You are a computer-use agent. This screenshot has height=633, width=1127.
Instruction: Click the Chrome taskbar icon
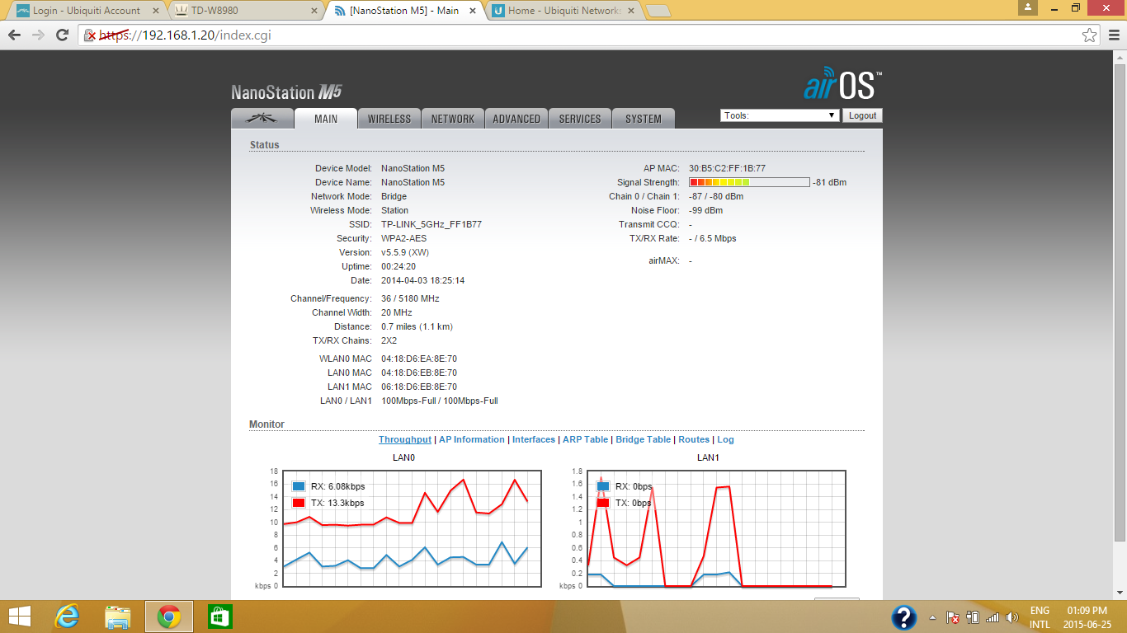(x=169, y=617)
